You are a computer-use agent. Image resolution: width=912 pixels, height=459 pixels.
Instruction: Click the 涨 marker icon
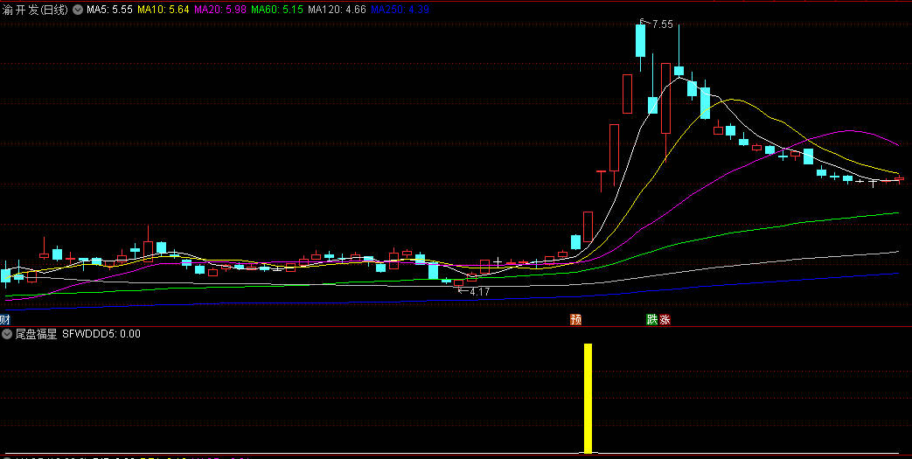(x=665, y=319)
